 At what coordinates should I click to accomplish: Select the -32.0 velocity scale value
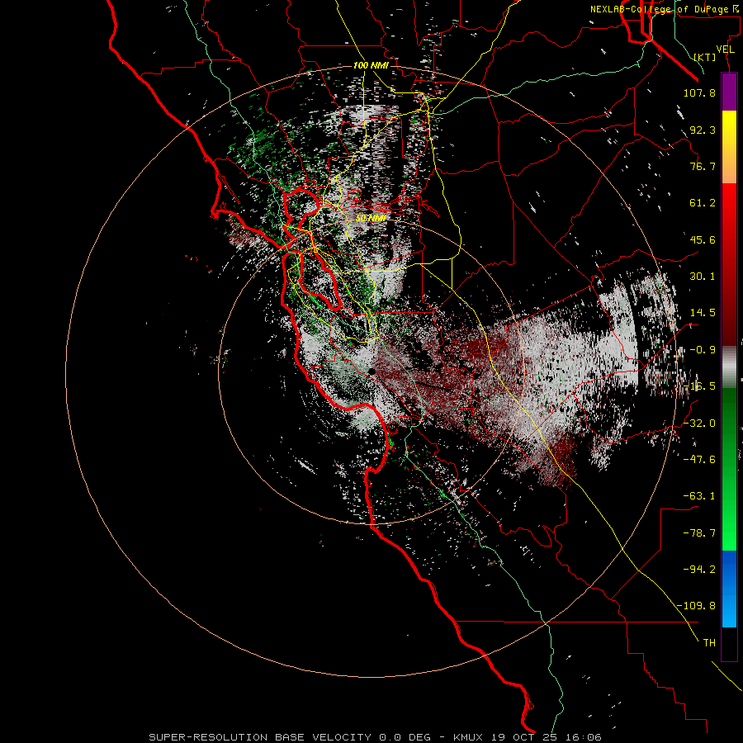coord(699,424)
